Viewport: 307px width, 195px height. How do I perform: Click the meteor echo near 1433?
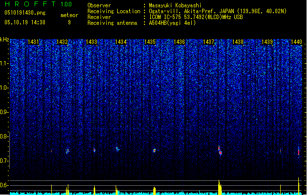point(94,150)
